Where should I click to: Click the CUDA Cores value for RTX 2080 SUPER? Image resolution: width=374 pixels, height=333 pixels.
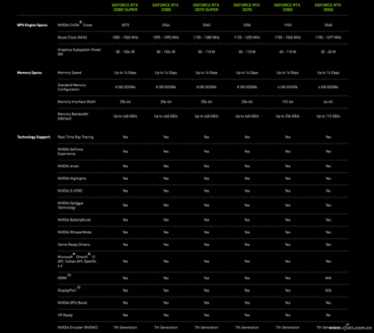tap(125, 25)
